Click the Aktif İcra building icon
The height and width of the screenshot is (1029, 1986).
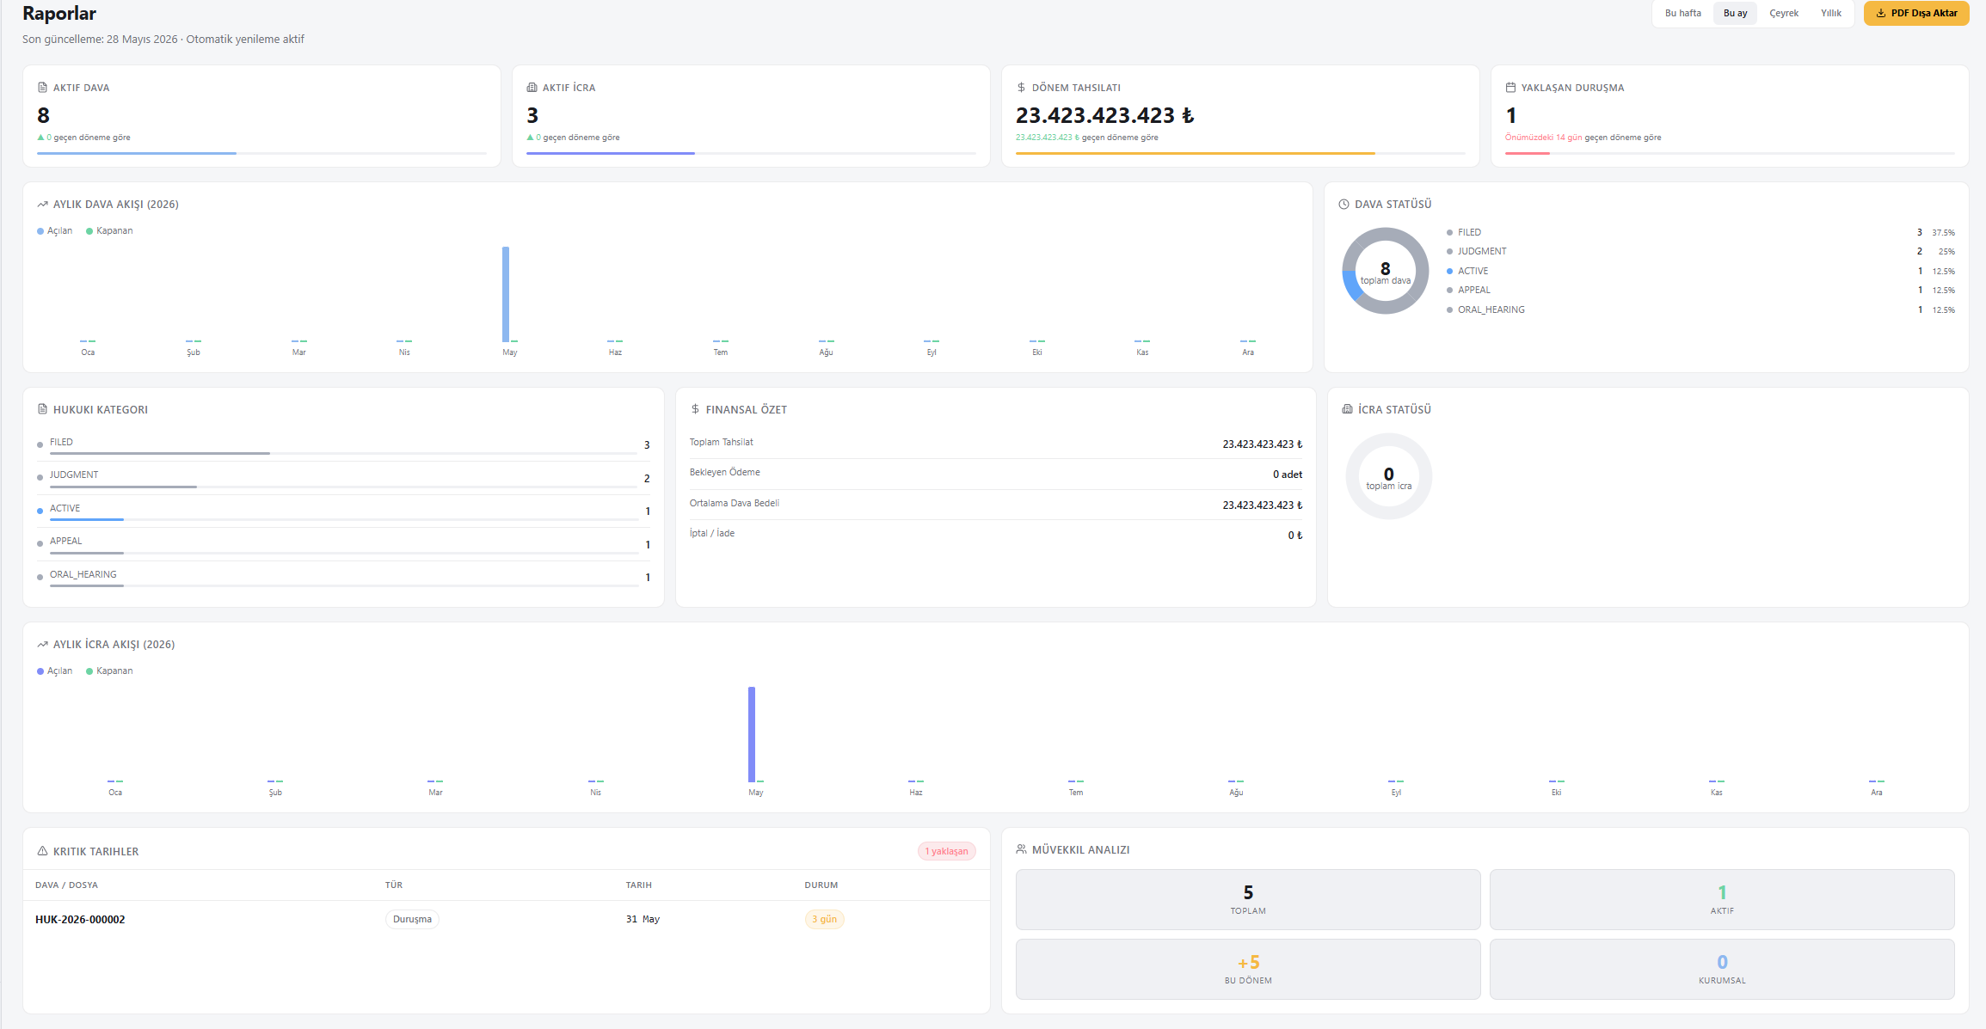(x=532, y=88)
